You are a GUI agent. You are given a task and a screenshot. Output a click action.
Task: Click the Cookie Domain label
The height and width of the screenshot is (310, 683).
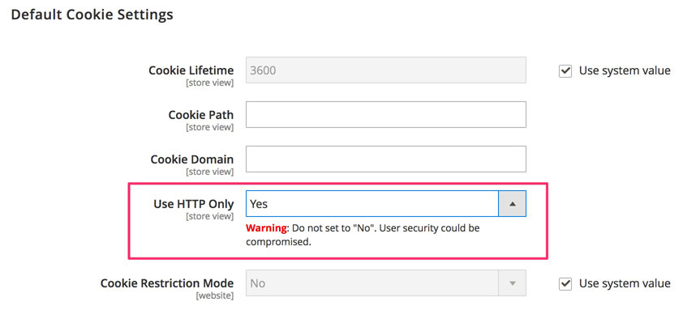point(192,159)
